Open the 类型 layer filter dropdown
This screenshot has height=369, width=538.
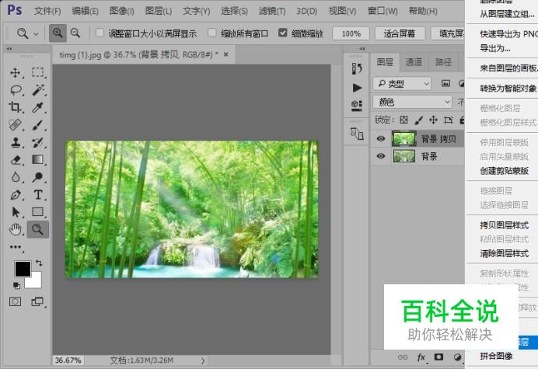[402, 84]
